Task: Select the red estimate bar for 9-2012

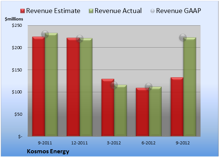Action: (x=177, y=107)
